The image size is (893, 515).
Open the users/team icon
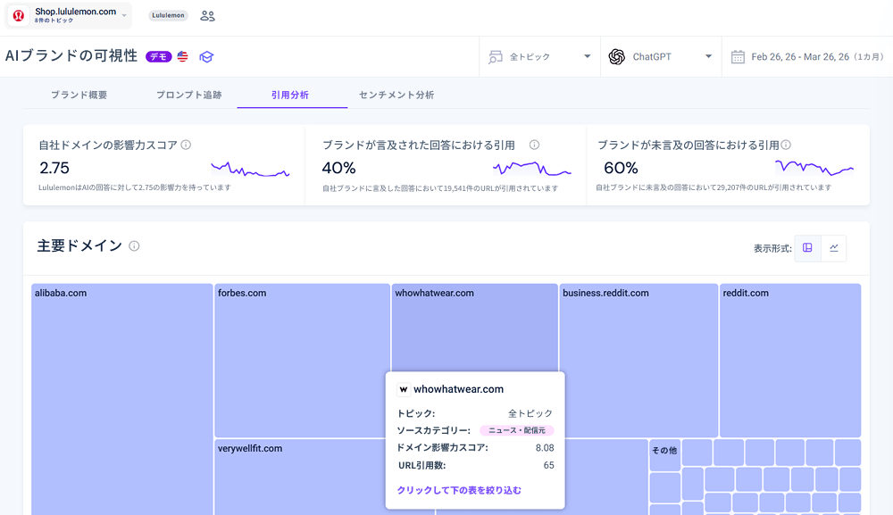(x=207, y=16)
